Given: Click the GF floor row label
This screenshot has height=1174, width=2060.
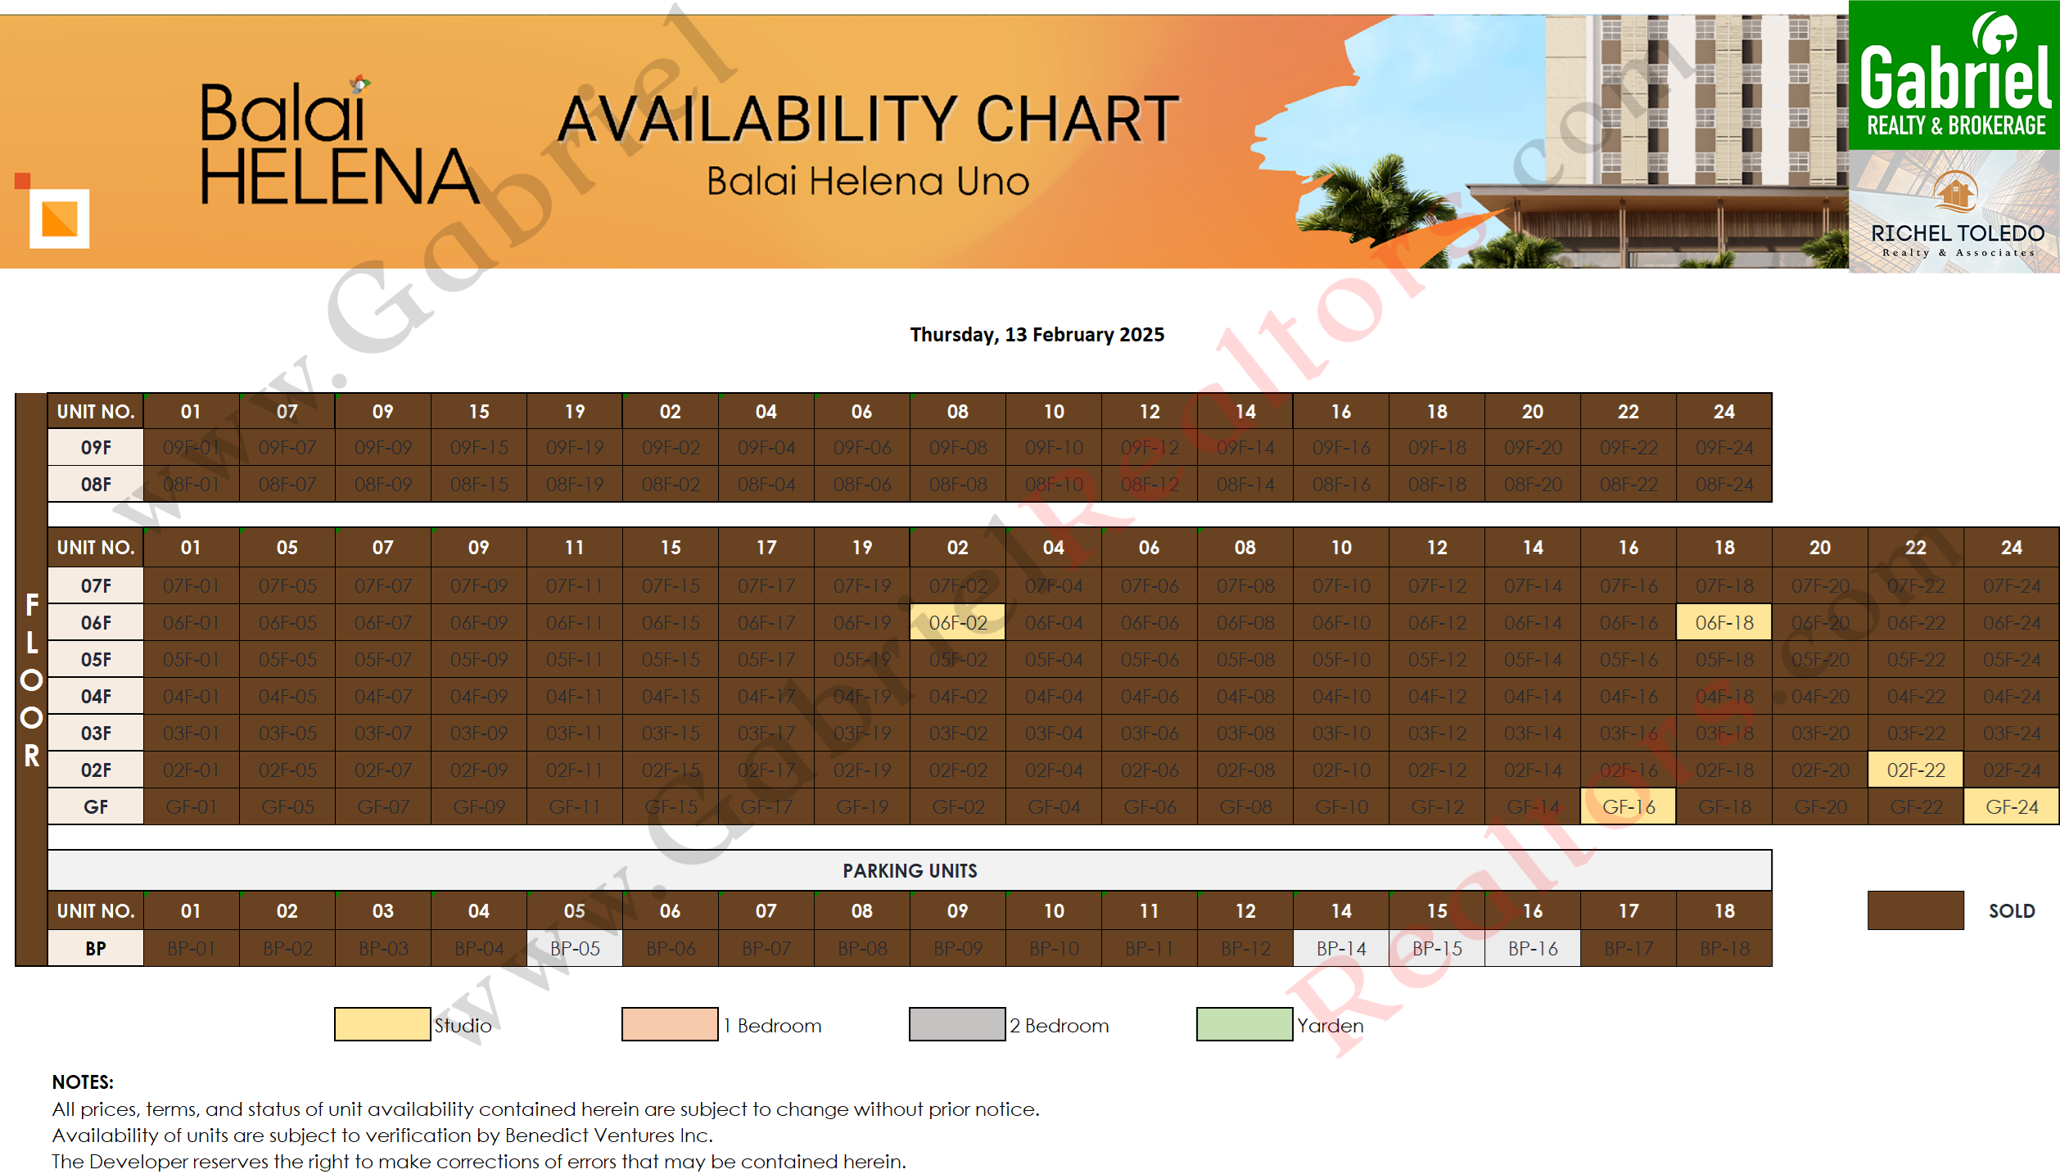Looking at the screenshot, I should 96,807.
